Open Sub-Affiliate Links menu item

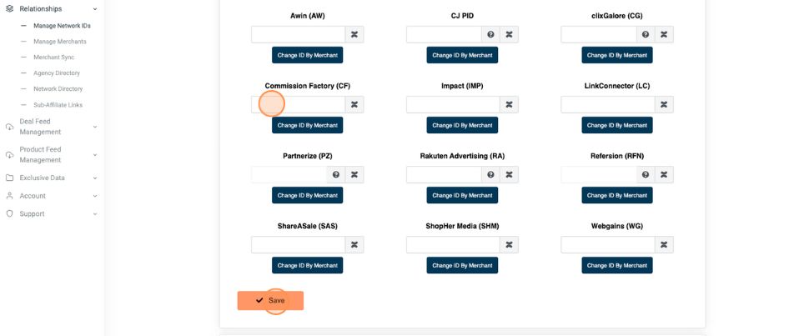pos(58,105)
